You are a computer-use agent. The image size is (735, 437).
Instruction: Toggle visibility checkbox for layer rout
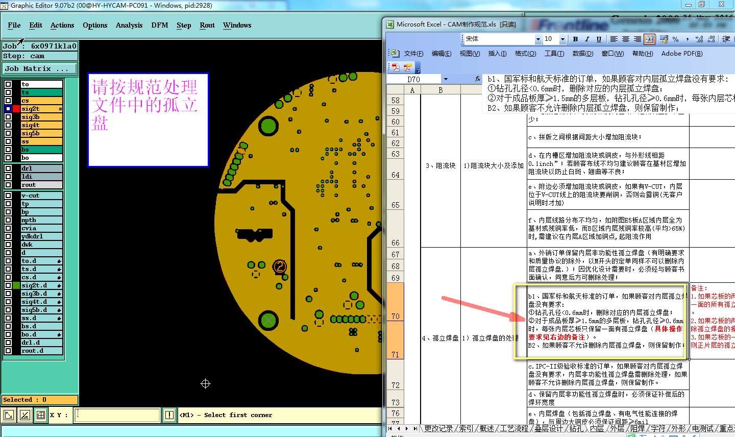(8, 185)
